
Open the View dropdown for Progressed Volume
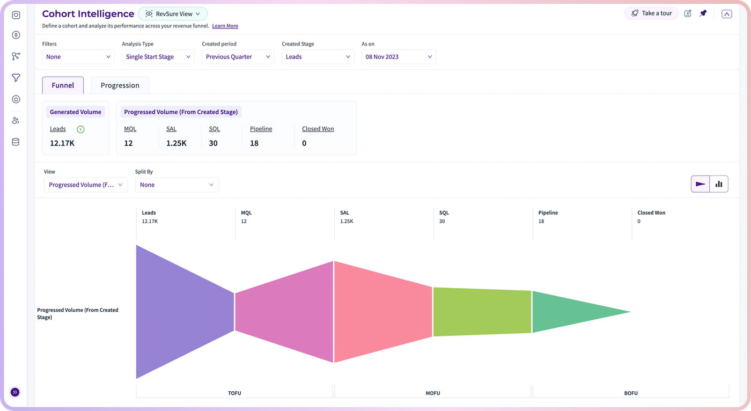click(x=86, y=185)
